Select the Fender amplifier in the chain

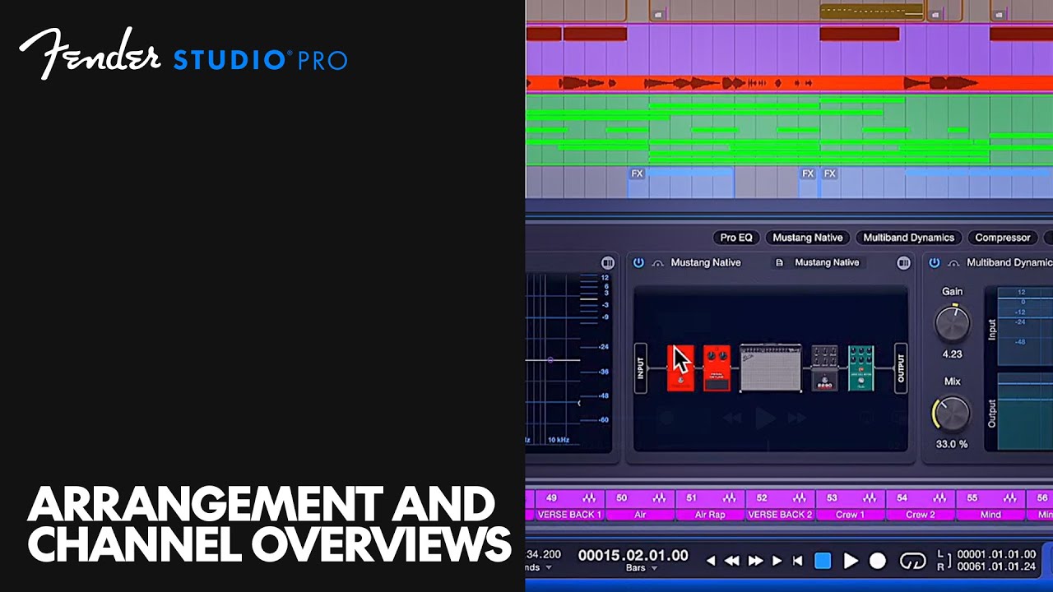(x=771, y=368)
